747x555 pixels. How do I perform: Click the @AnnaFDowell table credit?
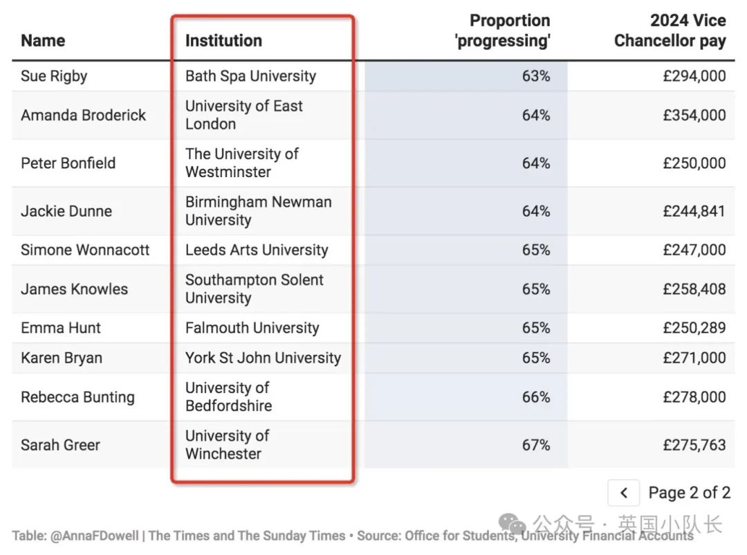pos(94,536)
